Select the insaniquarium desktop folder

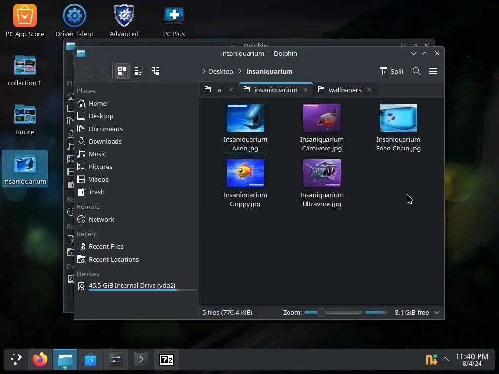coord(25,168)
